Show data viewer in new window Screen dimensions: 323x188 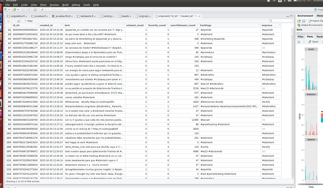[x=19, y=21]
